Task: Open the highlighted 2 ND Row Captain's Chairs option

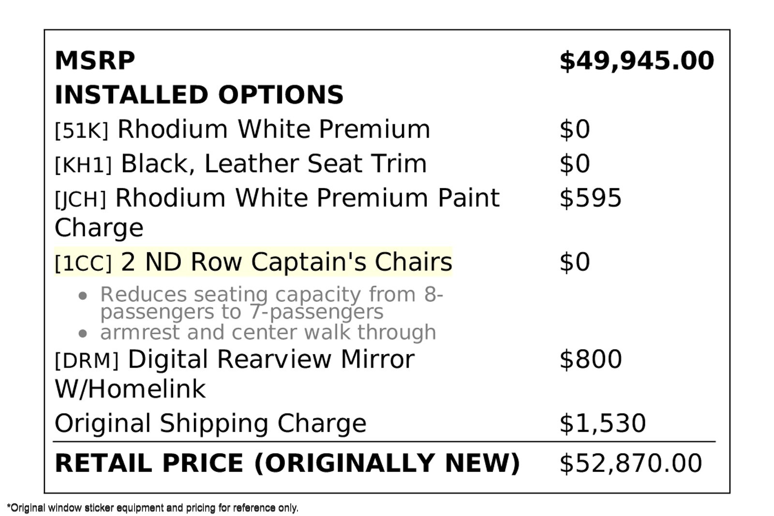Action: click(253, 262)
